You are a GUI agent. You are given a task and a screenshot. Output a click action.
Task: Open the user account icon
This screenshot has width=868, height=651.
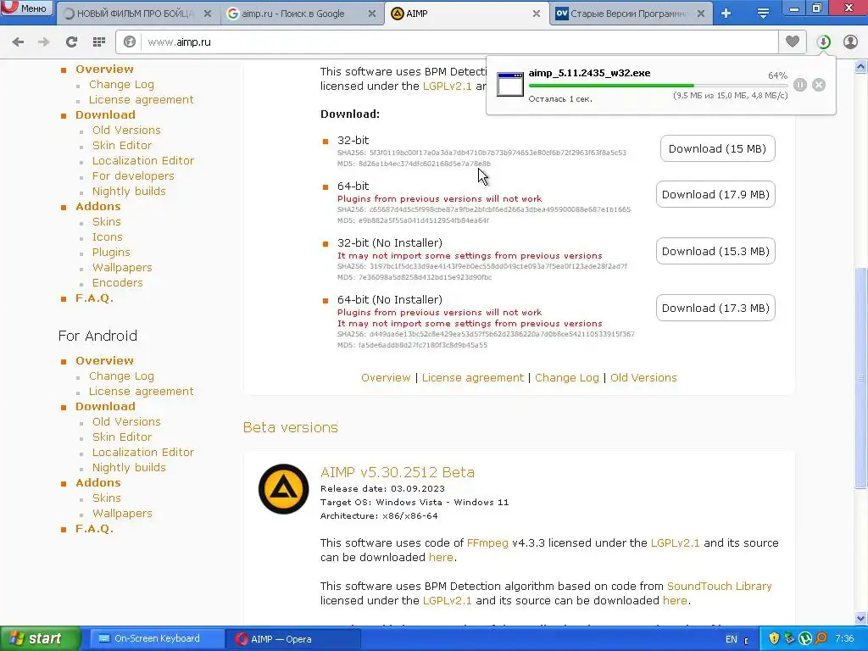(x=850, y=42)
